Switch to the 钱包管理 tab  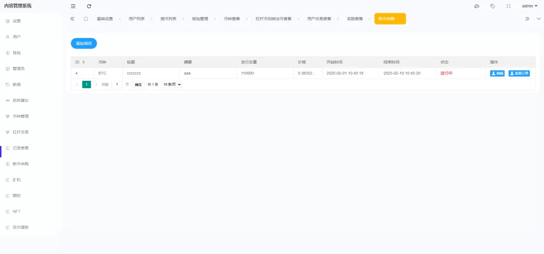click(x=200, y=19)
